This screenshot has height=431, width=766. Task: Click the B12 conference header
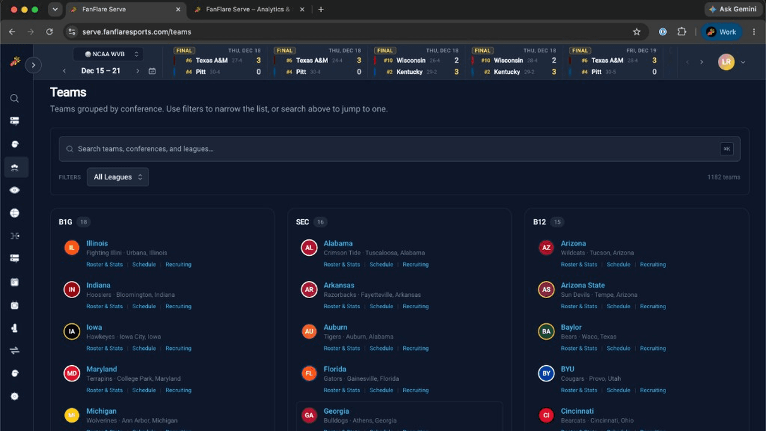[x=539, y=222]
